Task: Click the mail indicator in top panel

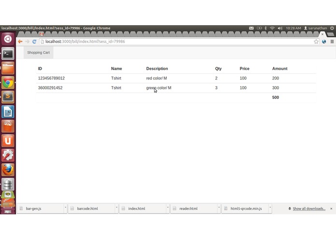Action: click(x=251, y=28)
